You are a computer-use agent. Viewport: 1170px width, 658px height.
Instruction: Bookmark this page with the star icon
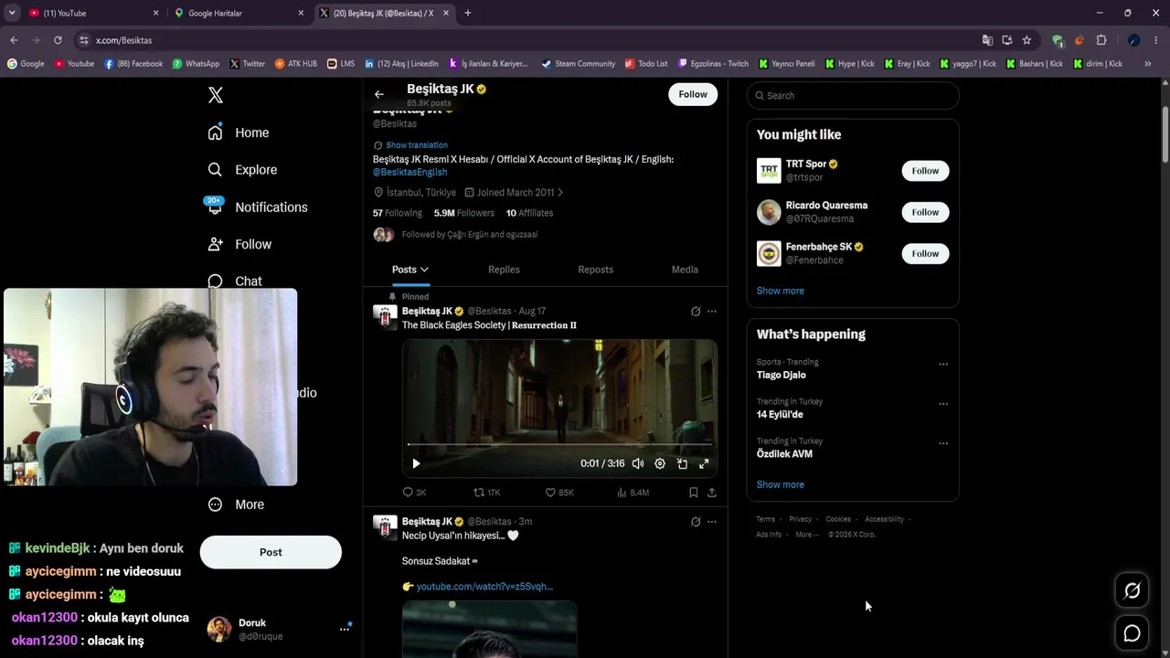[x=1026, y=40]
